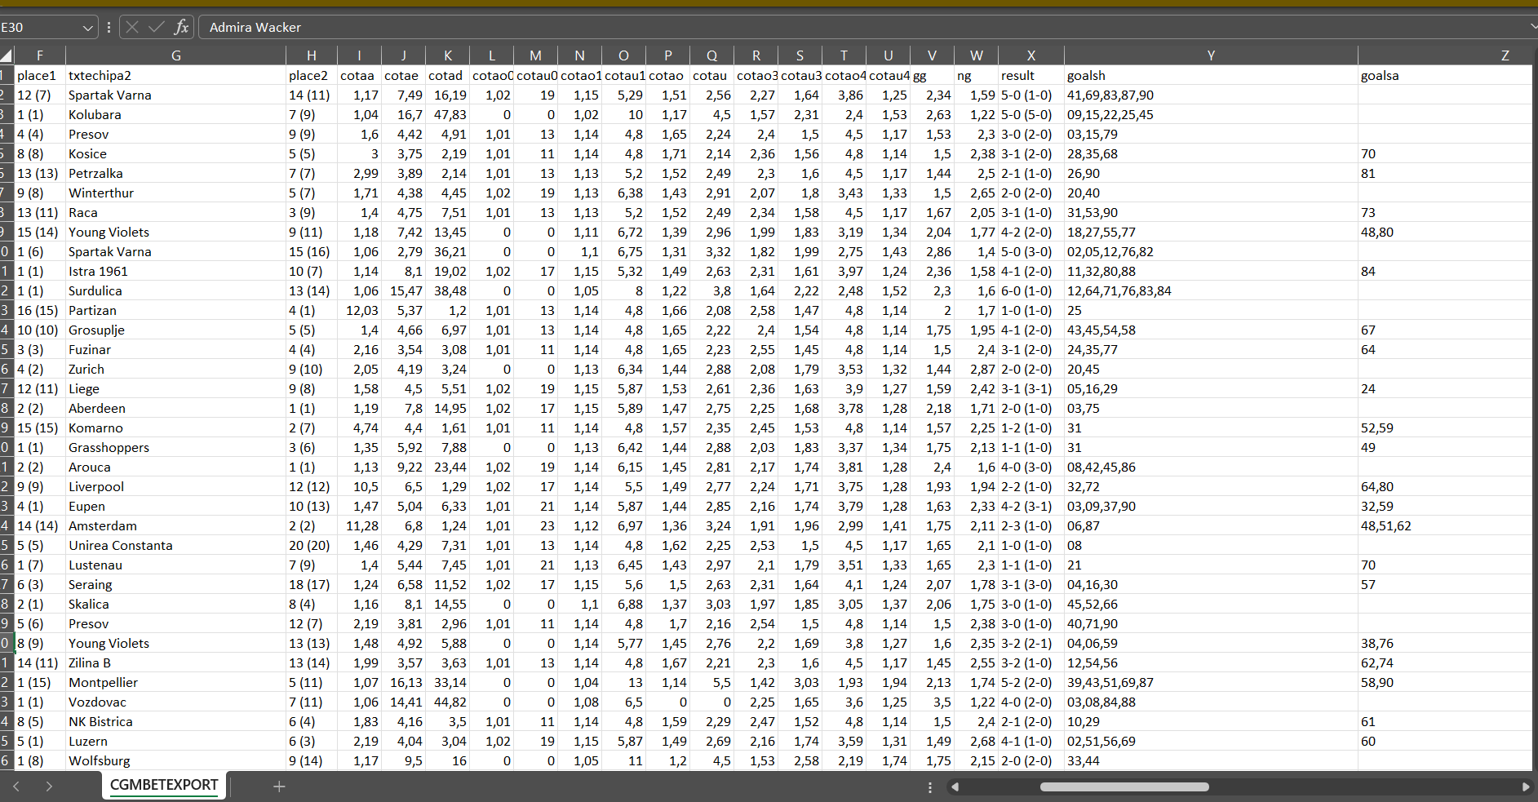Select cell containing 'Grosuplje'
This screenshot has width=1538, height=802.
[175, 330]
